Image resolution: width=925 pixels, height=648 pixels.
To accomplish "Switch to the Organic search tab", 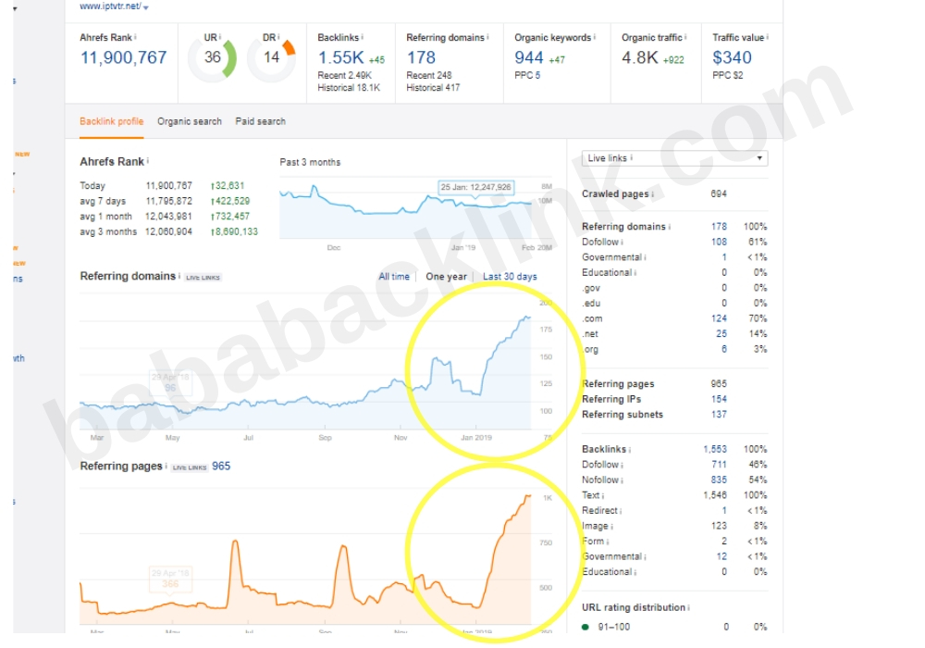I will point(190,121).
